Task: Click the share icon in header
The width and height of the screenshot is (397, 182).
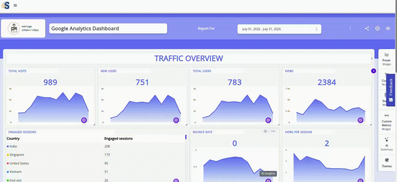Action: pos(367,28)
